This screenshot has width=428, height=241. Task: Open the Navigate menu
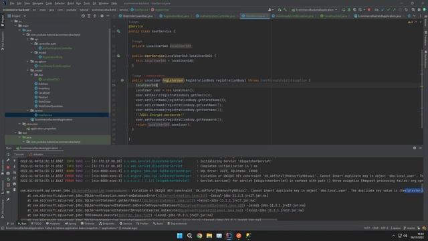(37, 3)
